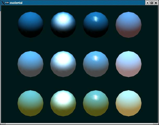The image size is (159, 125).
Task: Click the middle row sphere with small highlight
Action: click(96, 64)
